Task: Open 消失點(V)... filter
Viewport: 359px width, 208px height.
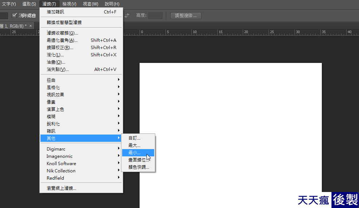Action: [x=81, y=69]
